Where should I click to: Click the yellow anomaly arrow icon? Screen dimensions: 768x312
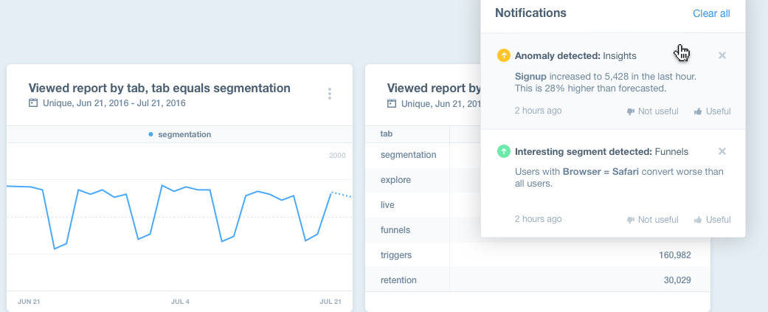click(504, 55)
